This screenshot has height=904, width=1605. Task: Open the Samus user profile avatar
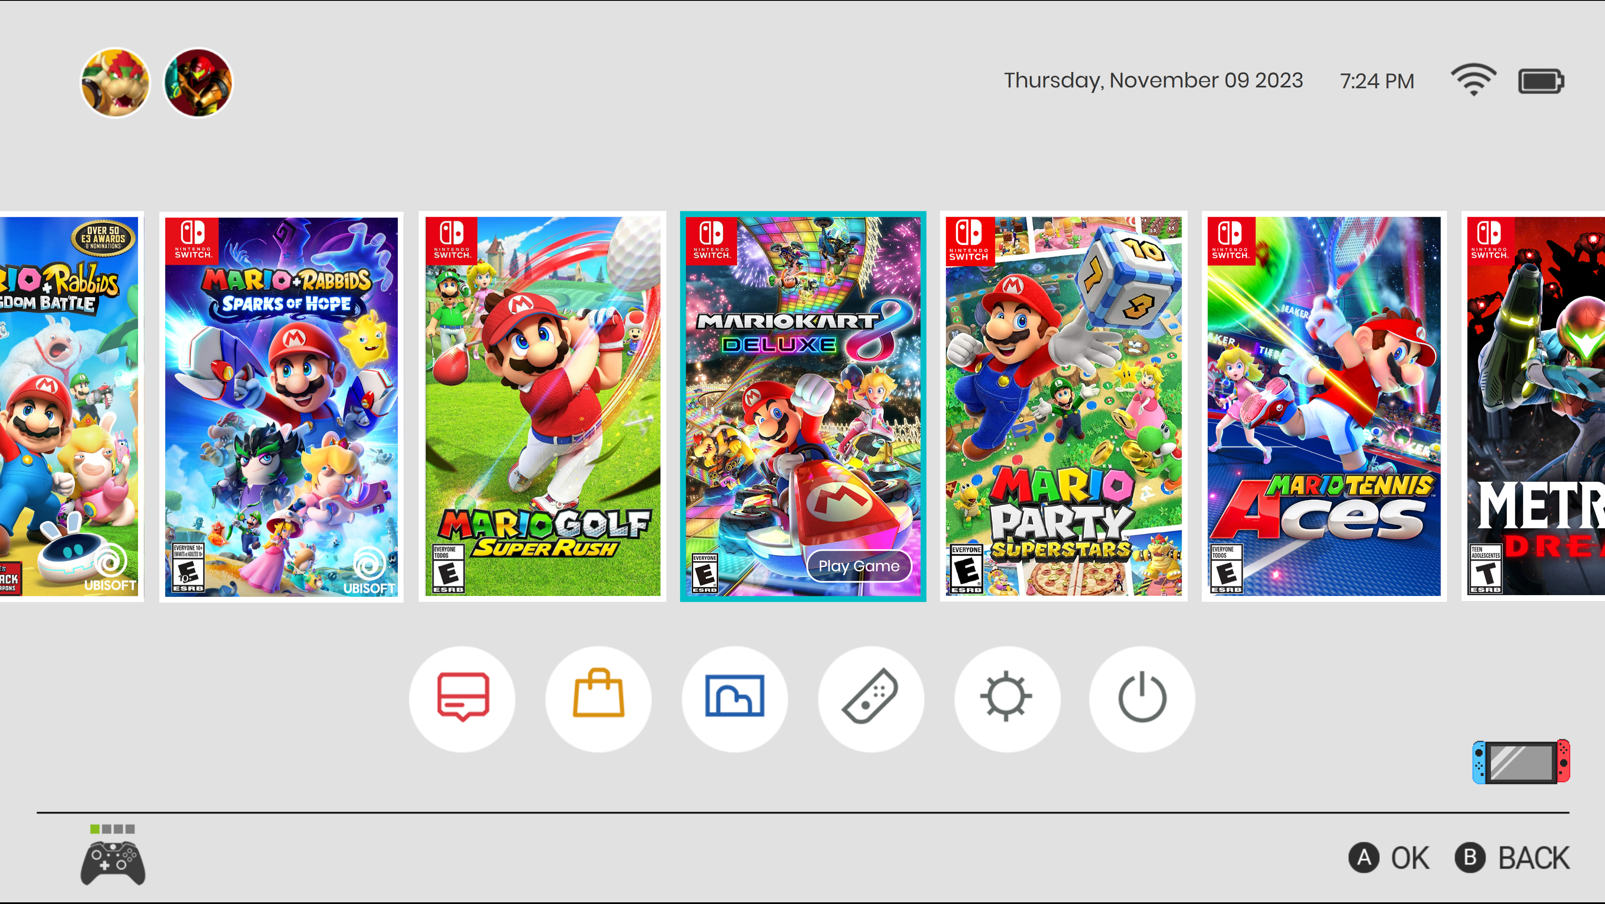click(x=198, y=82)
